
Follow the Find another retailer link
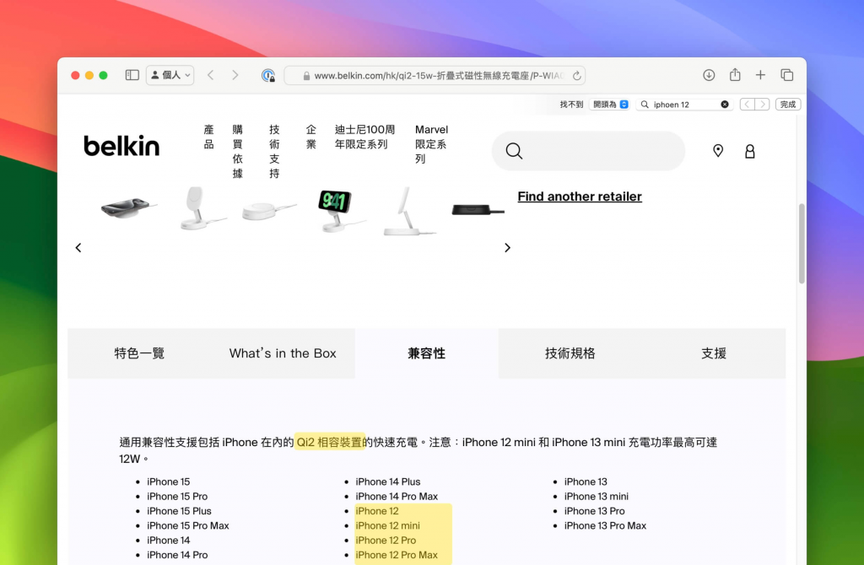579,196
